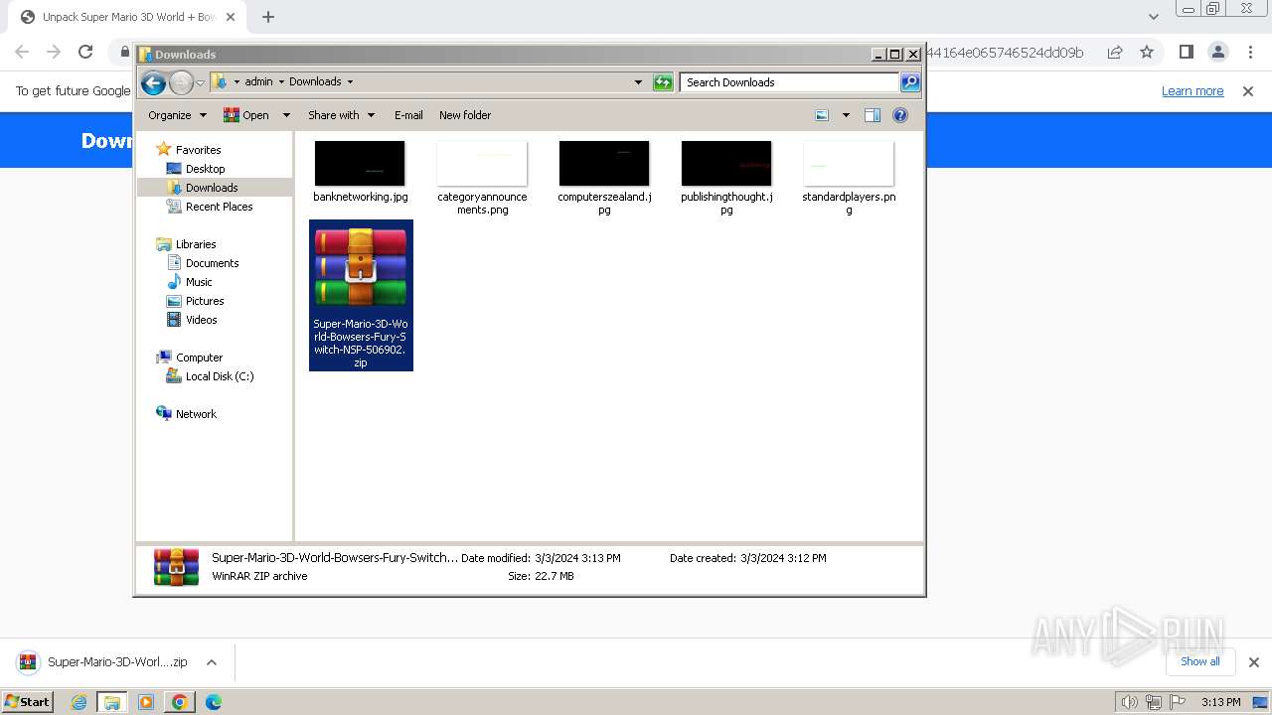This screenshot has width=1272, height=715.
Task: Close the Chrome downloads bar
Action: pos(1254,662)
